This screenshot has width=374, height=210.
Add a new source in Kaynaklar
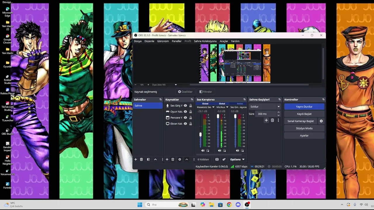(x=167, y=160)
